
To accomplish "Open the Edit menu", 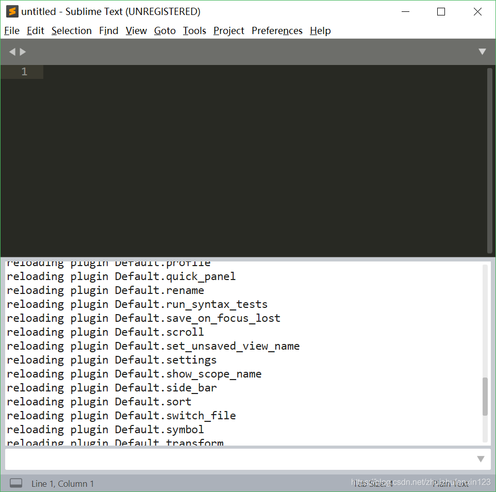I will coord(36,31).
